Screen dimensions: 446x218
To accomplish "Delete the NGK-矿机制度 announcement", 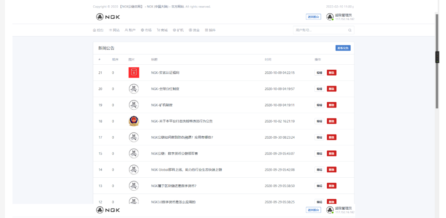I will coord(331,105).
